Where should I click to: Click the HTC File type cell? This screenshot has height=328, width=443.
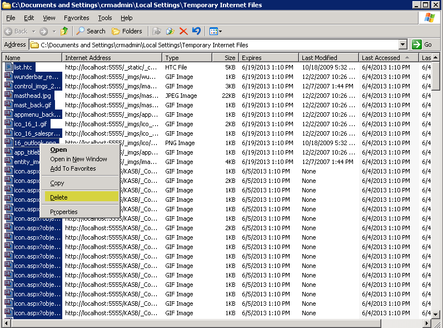tap(176, 67)
